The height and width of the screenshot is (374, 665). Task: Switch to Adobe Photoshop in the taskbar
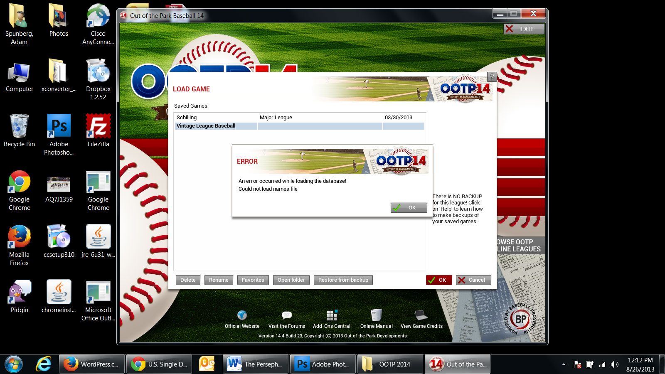point(323,364)
